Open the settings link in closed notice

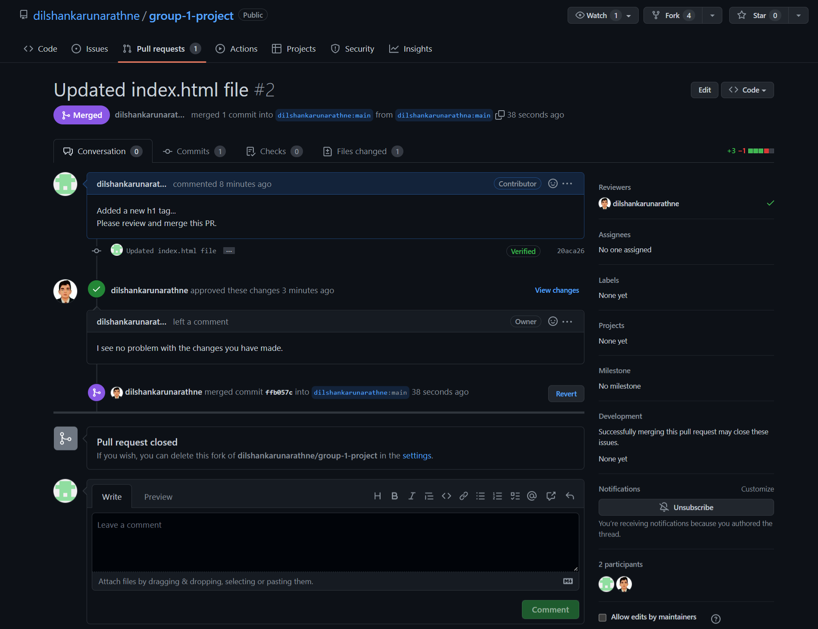point(417,455)
